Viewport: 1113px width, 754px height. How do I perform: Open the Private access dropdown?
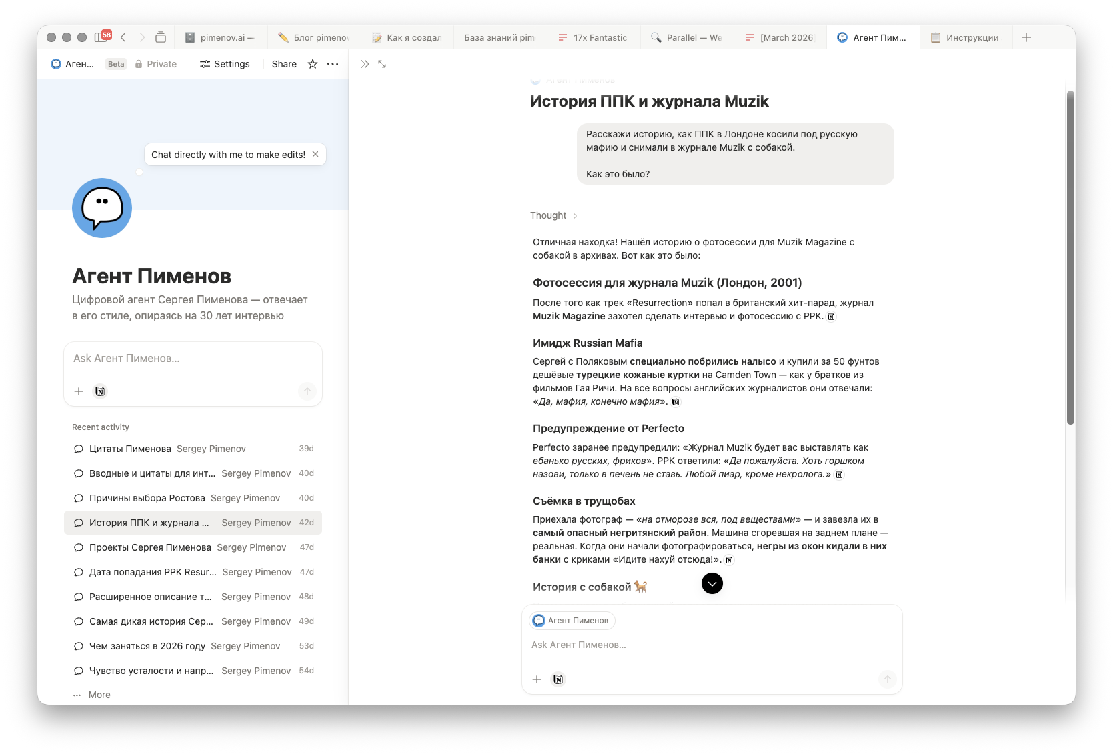tap(156, 64)
